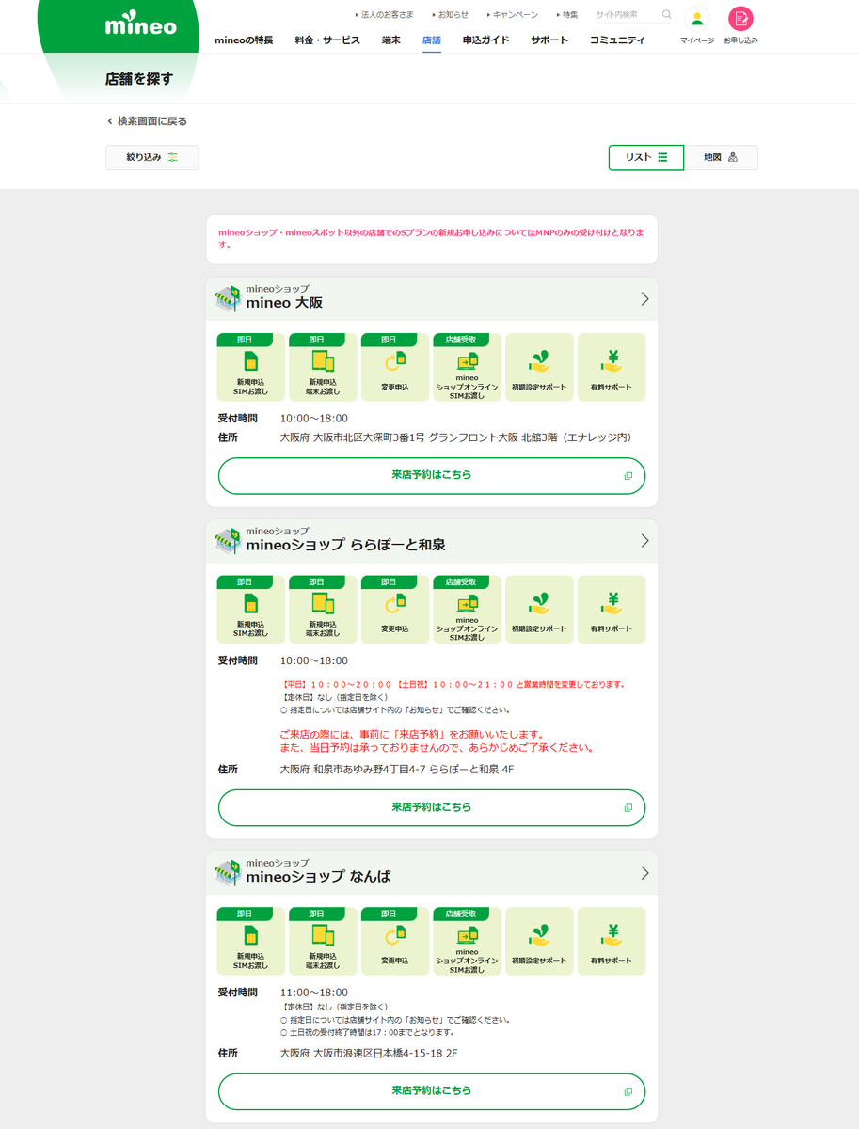Click 変更申込 icon in ららぽーと和泉 card
Image resolution: width=859 pixels, height=1129 pixels.
[x=395, y=610]
